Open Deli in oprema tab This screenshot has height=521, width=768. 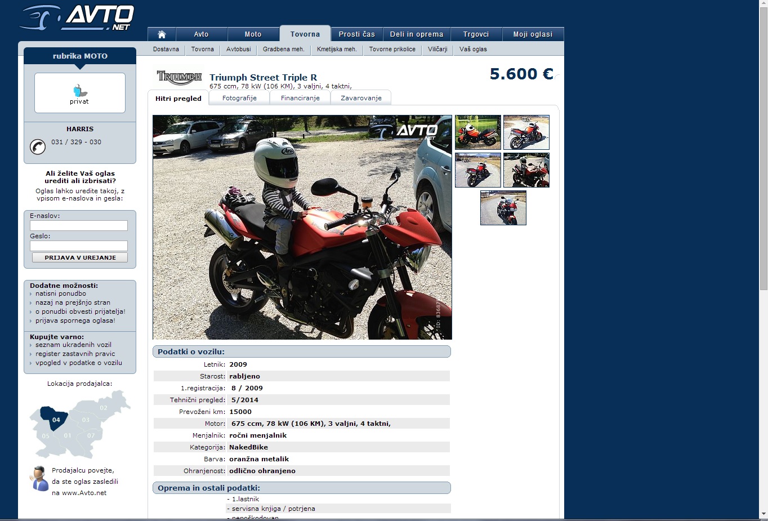click(417, 34)
